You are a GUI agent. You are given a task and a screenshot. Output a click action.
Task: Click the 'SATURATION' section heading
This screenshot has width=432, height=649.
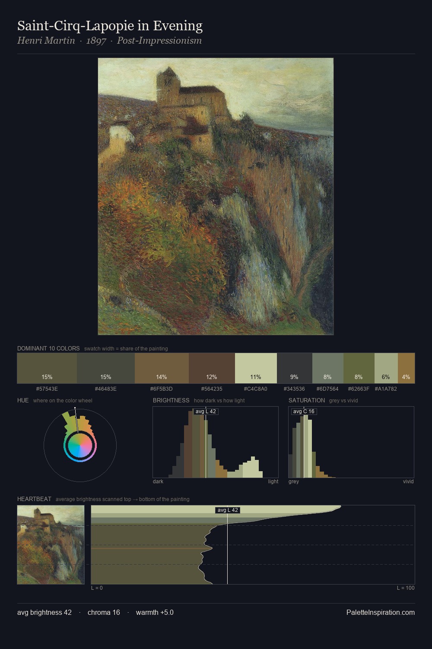(307, 400)
